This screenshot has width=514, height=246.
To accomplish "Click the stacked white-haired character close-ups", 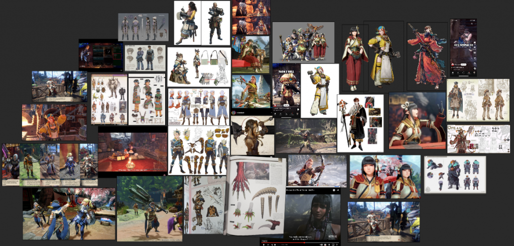I will pos(251,17).
